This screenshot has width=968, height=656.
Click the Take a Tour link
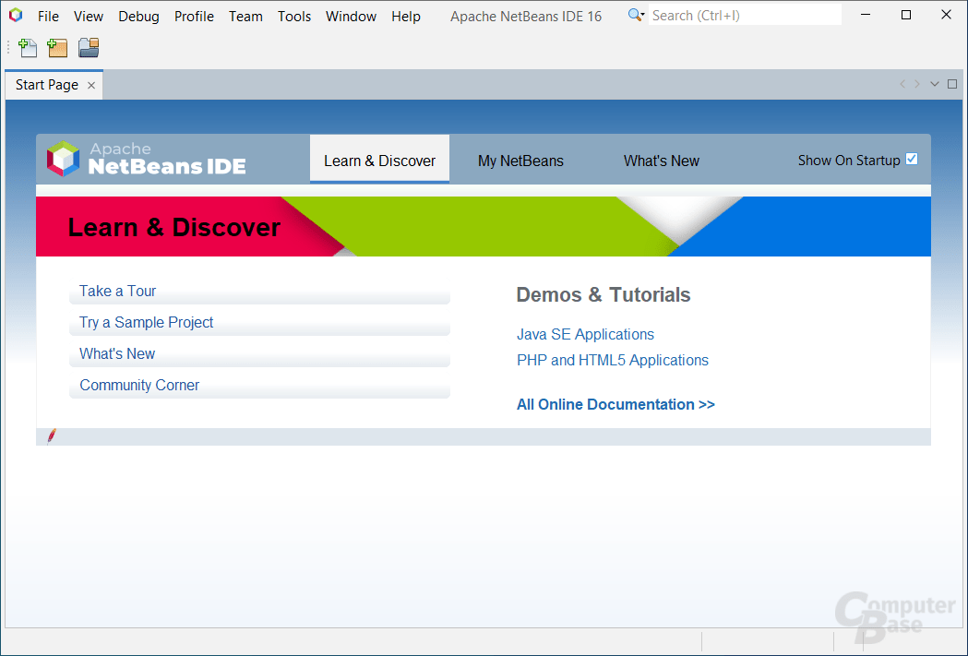click(x=117, y=291)
